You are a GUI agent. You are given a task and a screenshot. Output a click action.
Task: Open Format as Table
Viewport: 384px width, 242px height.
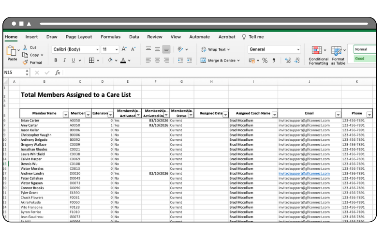[338, 55]
